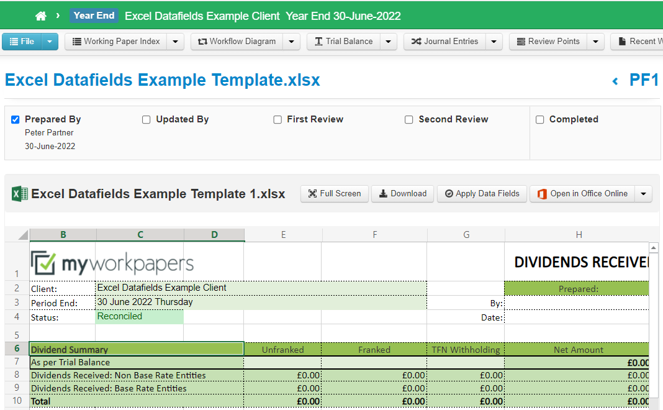Expand Review Points dropdown arrow

(595, 42)
